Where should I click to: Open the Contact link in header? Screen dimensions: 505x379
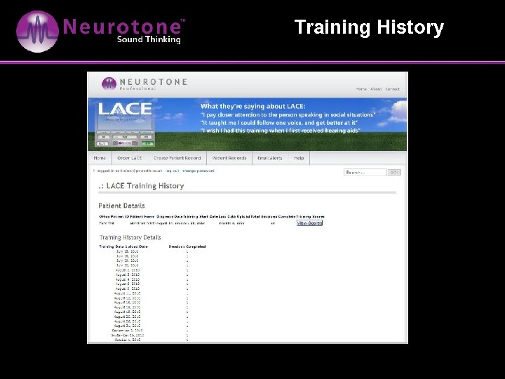[x=392, y=89]
